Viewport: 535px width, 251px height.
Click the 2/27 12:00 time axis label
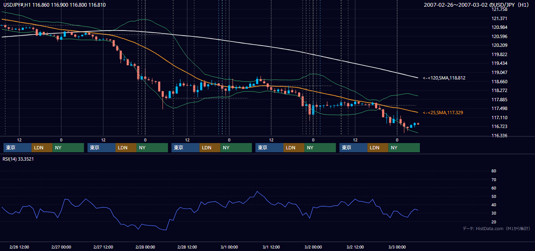(x=103, y=247)
